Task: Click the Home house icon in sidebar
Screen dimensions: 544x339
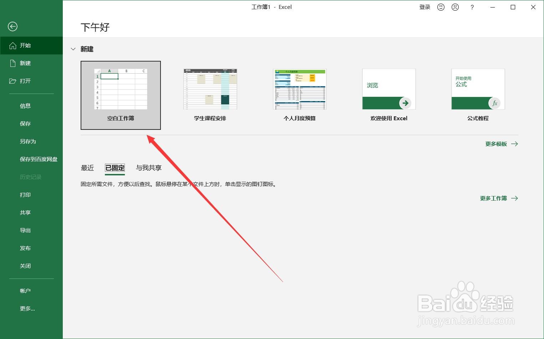Action: pyautogui.click(x=13, y=46)
